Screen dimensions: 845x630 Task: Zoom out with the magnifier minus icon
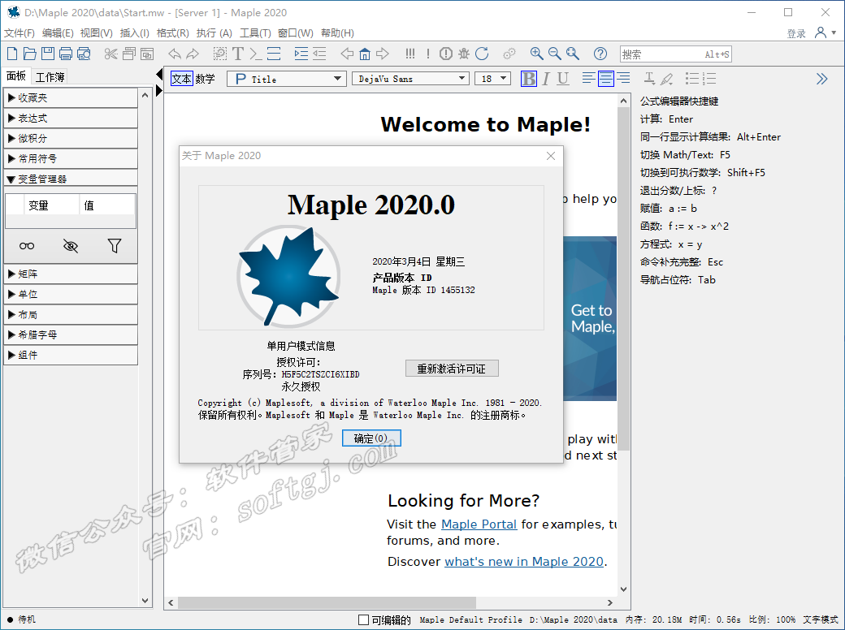point(554,54)
